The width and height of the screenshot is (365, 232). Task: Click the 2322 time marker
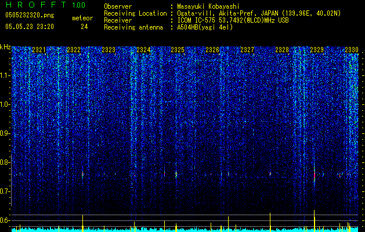tap(74, 50)
